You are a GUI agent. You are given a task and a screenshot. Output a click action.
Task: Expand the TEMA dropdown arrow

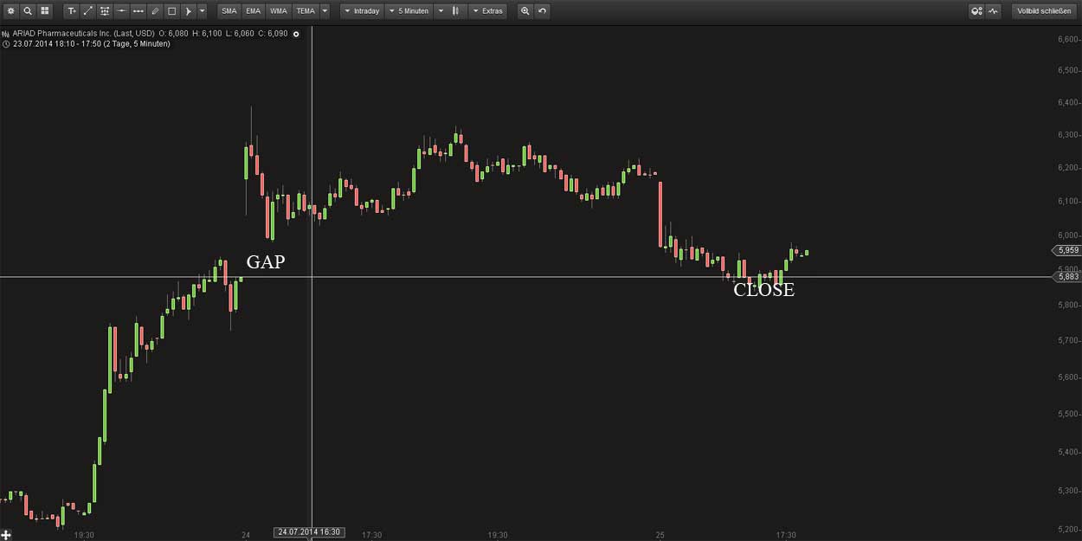point(324,10)
